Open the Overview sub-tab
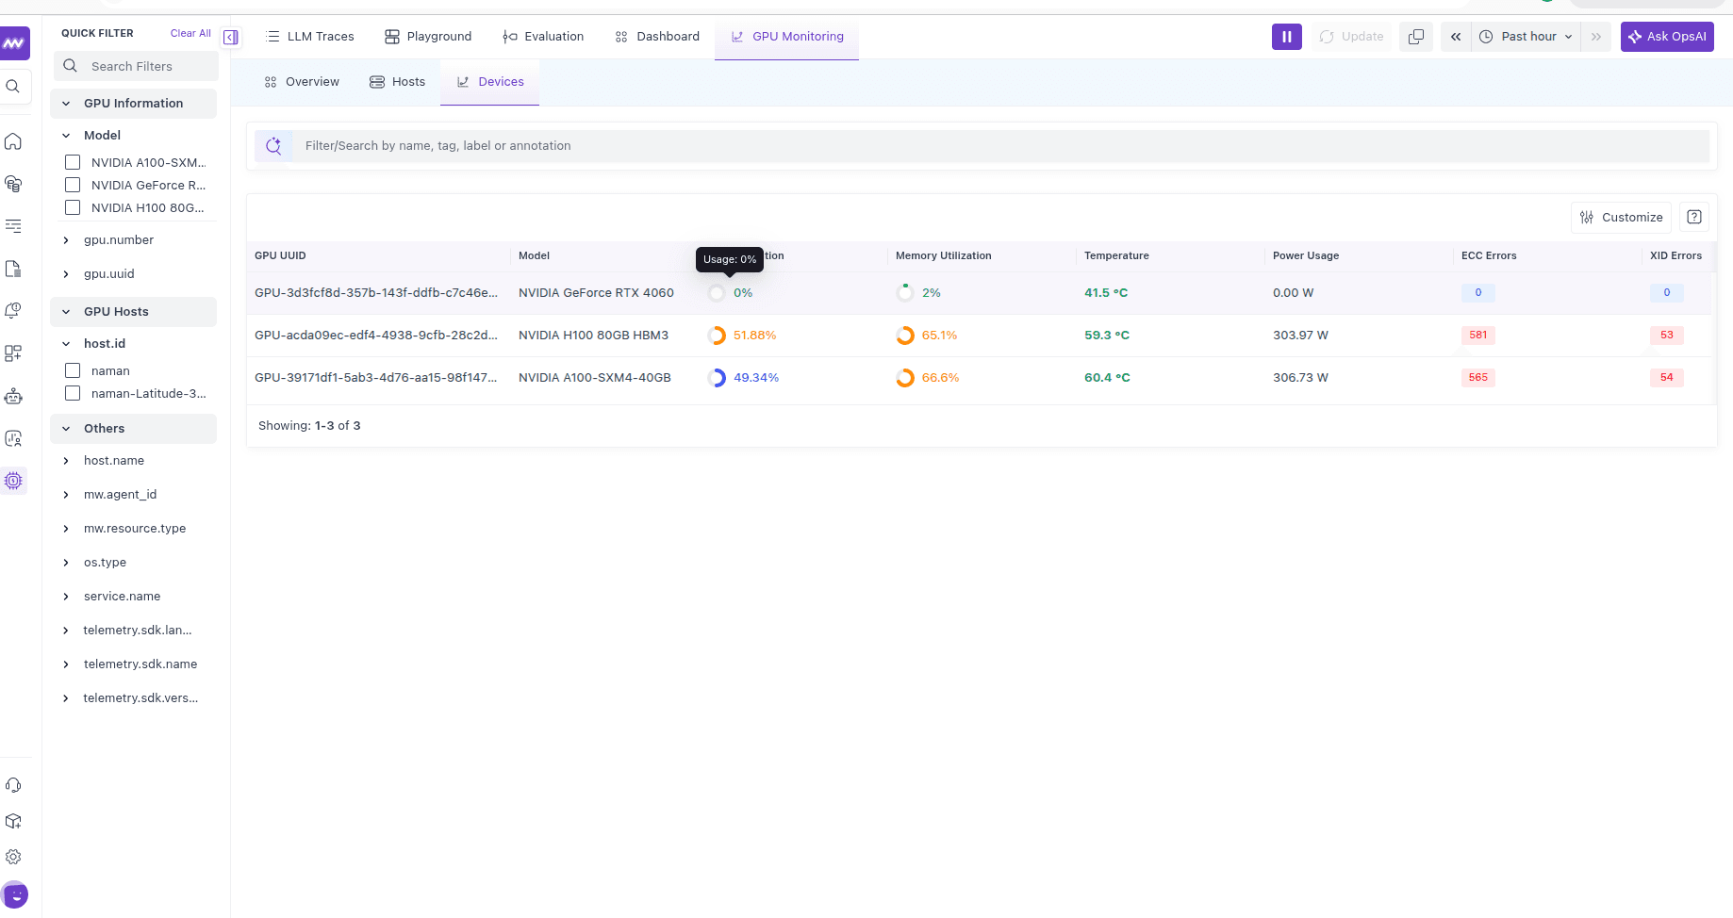This screenshot has height=918, width=1733. (x=302, y=82)
